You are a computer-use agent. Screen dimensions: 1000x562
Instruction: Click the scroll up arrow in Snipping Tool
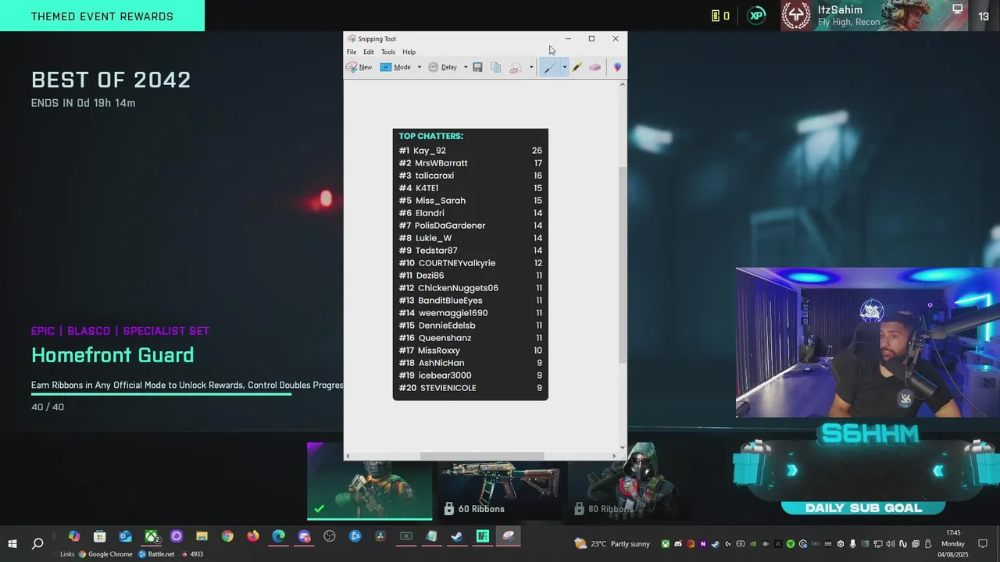coord(623,84)
